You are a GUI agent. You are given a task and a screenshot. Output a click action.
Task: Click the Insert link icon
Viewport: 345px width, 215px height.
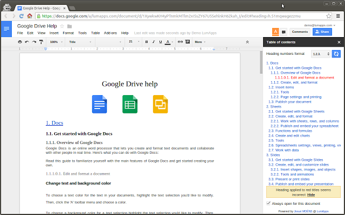point(180,42)
